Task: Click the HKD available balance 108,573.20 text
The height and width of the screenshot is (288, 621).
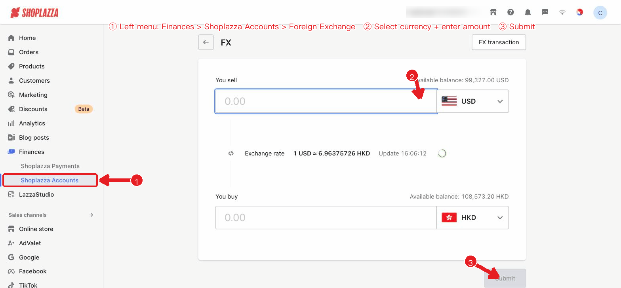Action: click(459, 197)
